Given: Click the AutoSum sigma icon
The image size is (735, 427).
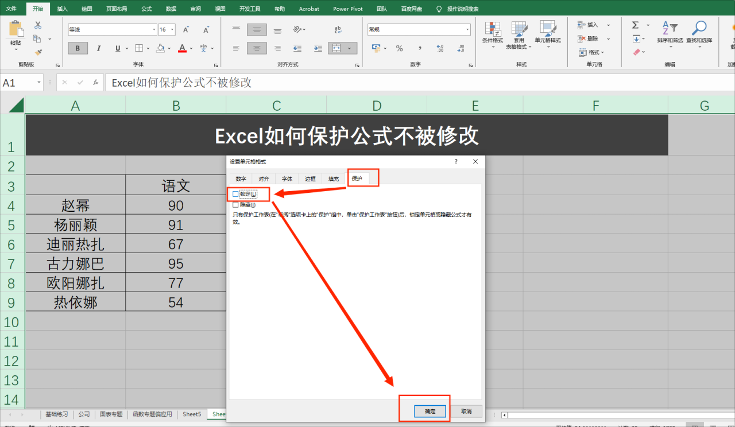Looking at the screenshot, I should (x=636, y=25).
